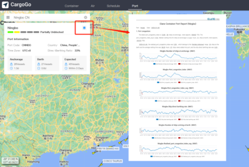Select the Port tab
Screen dimensions: 249x167
pos(135,6)
